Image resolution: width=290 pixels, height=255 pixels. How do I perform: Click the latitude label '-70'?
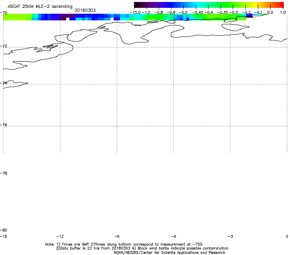click(x=4, y=13)
